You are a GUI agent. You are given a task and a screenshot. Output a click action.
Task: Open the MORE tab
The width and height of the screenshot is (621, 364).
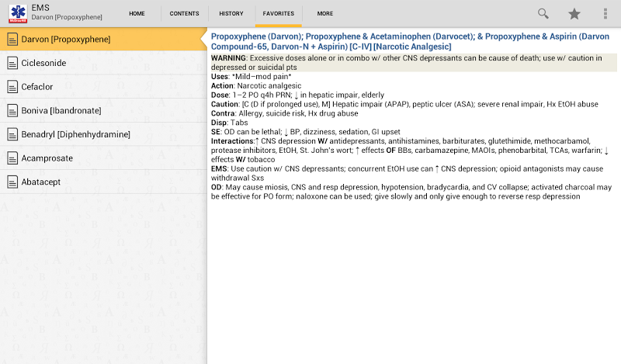tap(325, 13)
